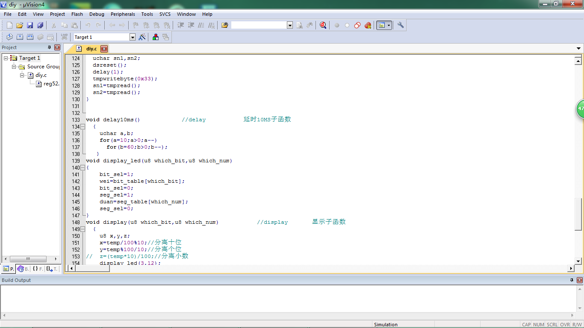Toggle code fold at line 134

[x=83, y=127]
